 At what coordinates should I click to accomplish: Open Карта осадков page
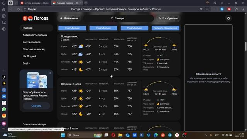point(32,42)
